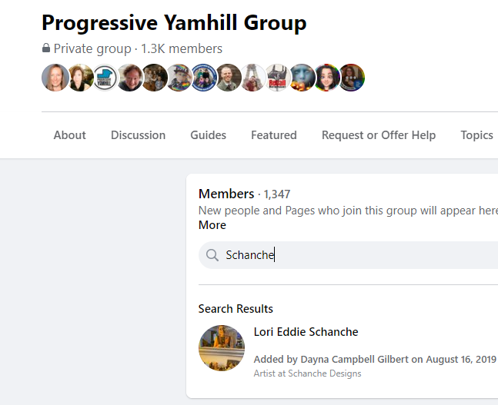Open the Featured tab
The image size is (498, 405).
point(274,135)
